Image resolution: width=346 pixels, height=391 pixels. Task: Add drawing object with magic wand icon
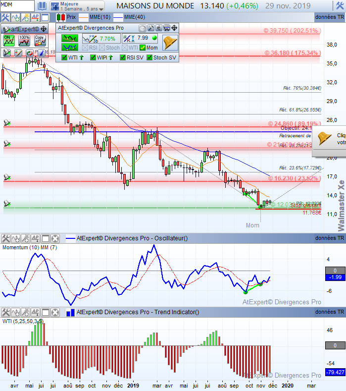click(x=25, y=17)
